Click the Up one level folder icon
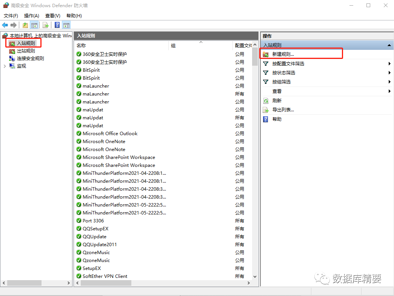Image resolution: width=394 pixels, height=296 pixels. pyautogui.click(x=25, y=25)
